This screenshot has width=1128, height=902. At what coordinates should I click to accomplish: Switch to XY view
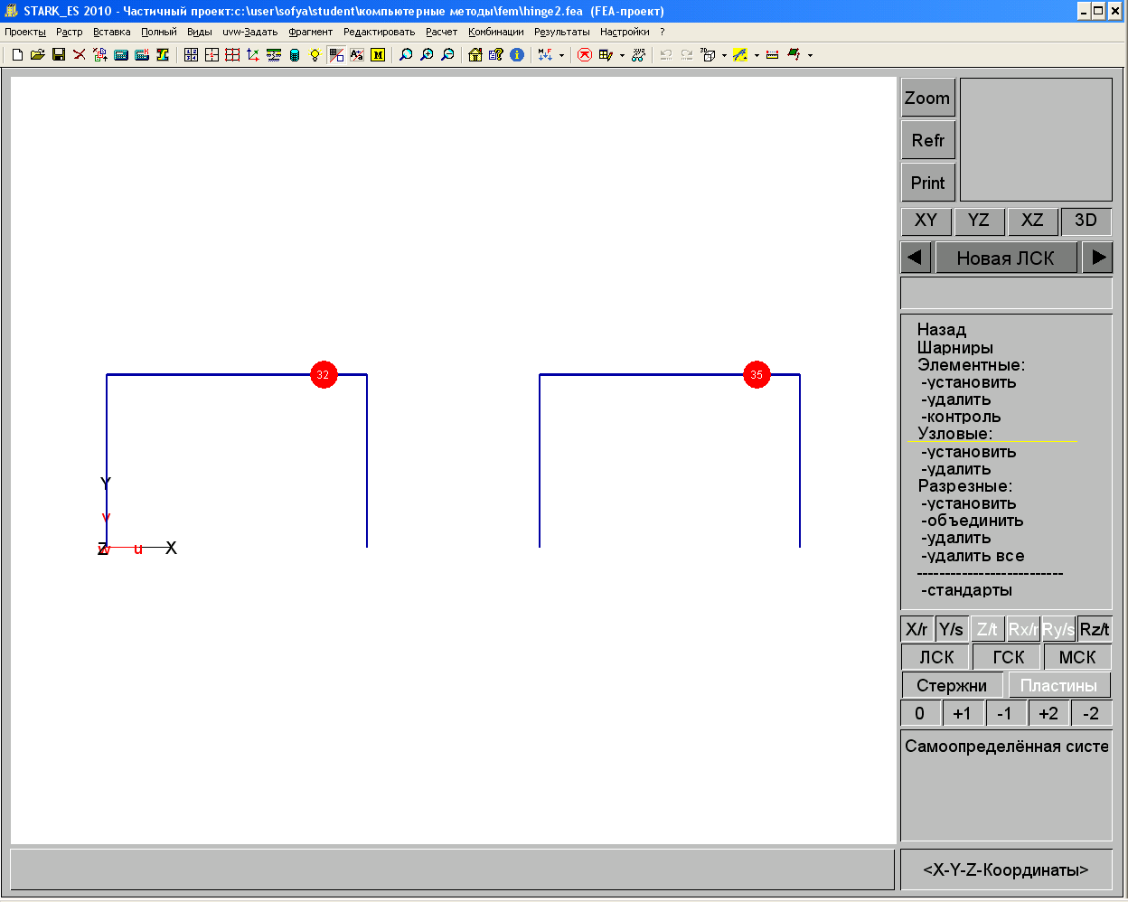click(926, 221)
